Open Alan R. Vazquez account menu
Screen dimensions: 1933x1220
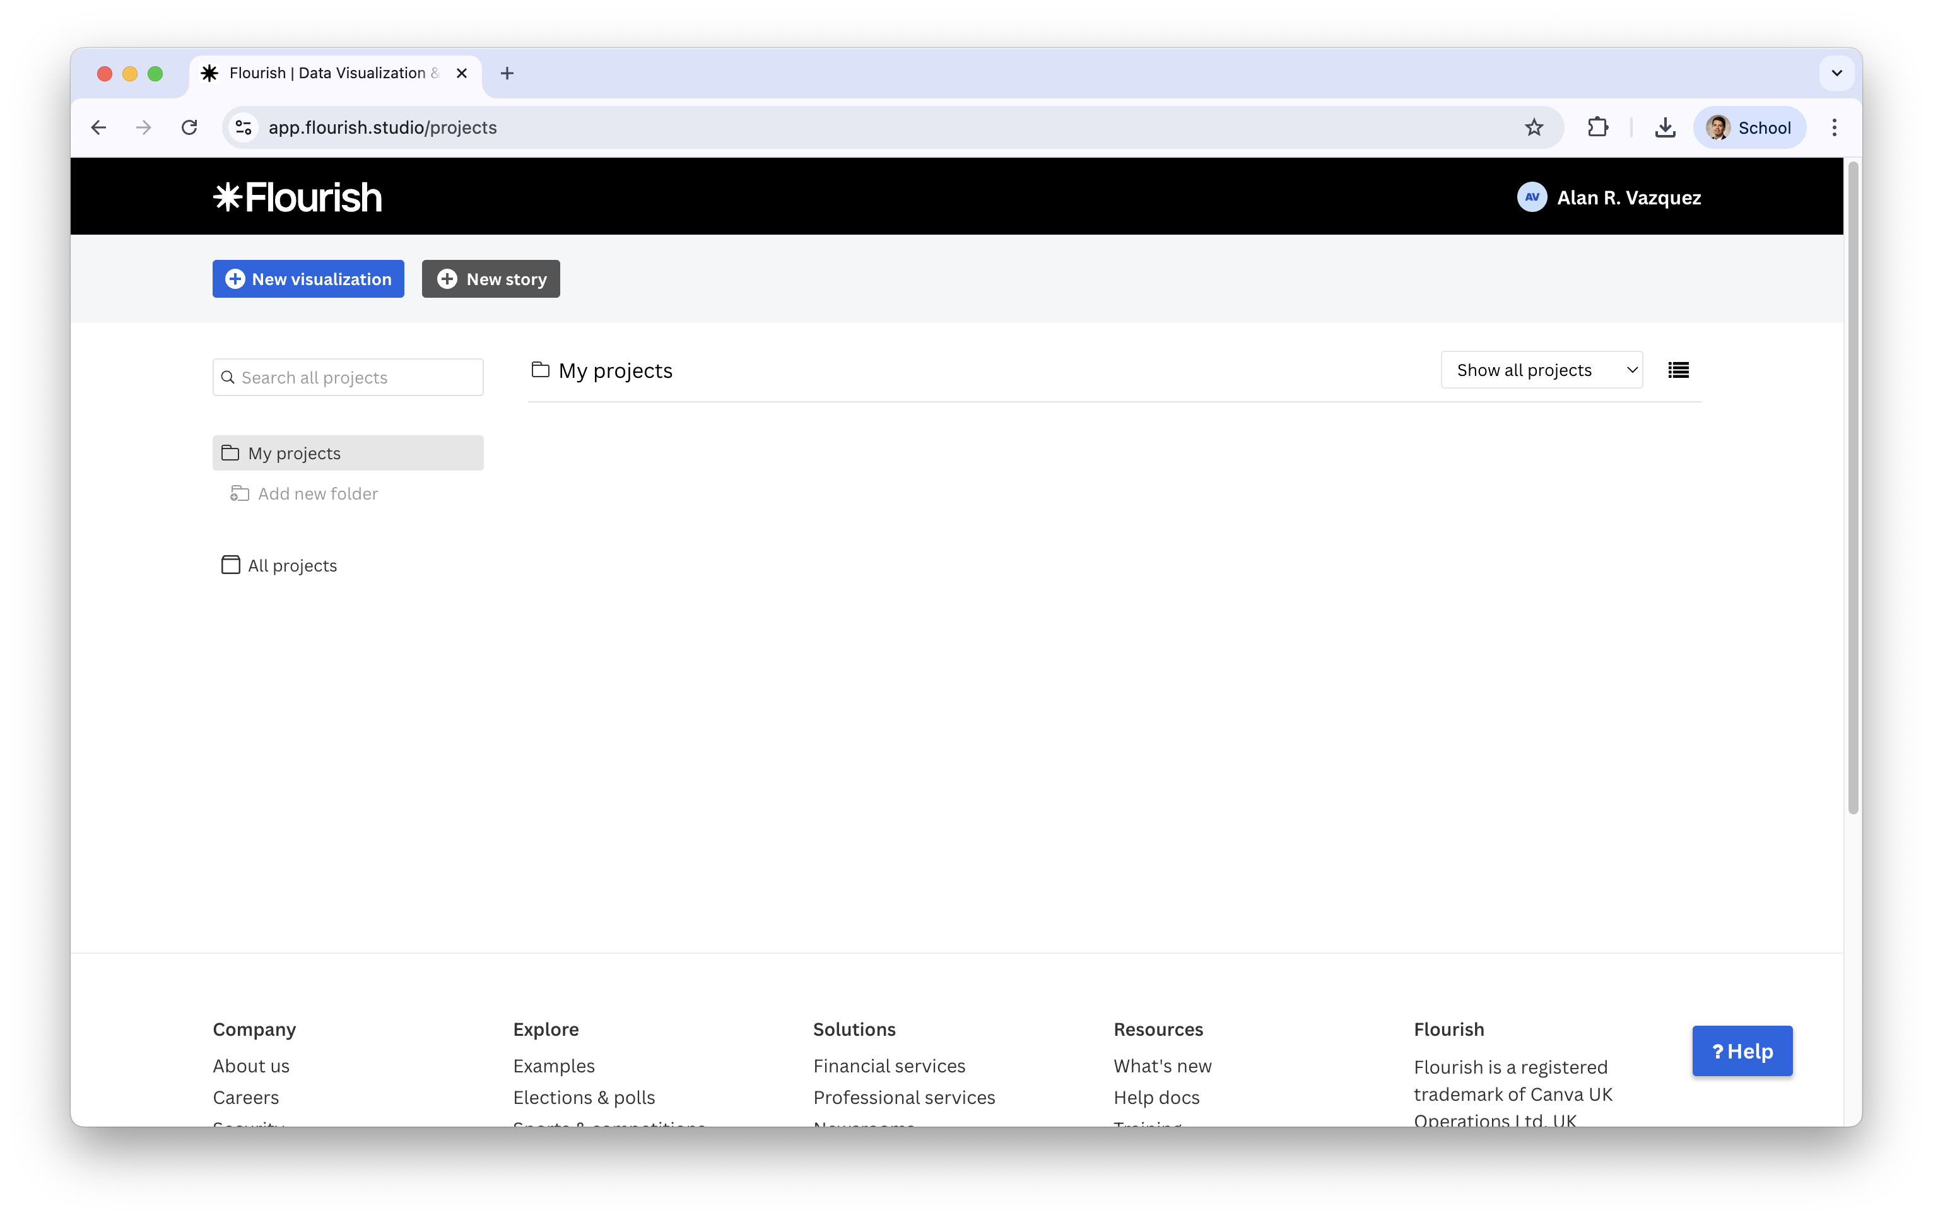click(1628, 197)
